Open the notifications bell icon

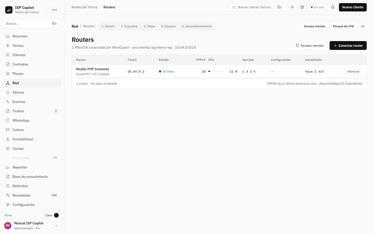333,7
